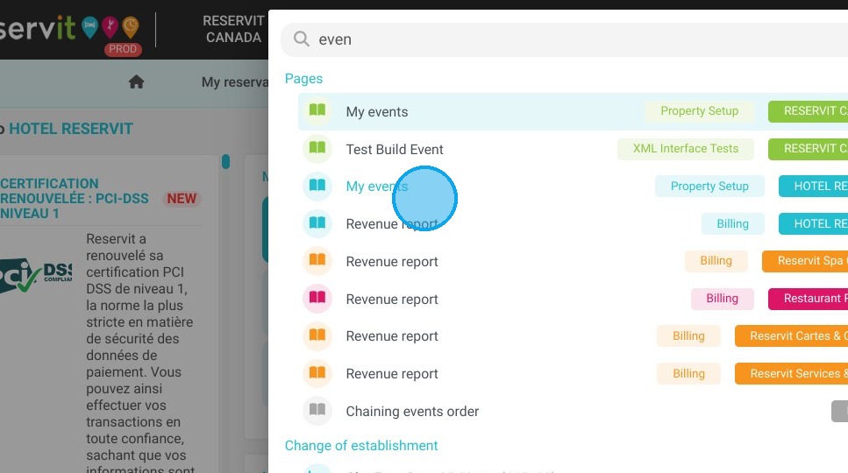Click the Reservit Cartes orange badge
The height and width of the screenshot is (473, 848).
[792, 335]
